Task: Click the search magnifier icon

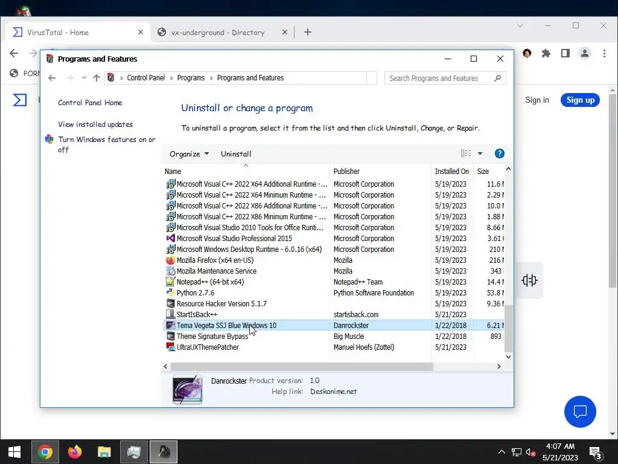Action: point(497,78)
